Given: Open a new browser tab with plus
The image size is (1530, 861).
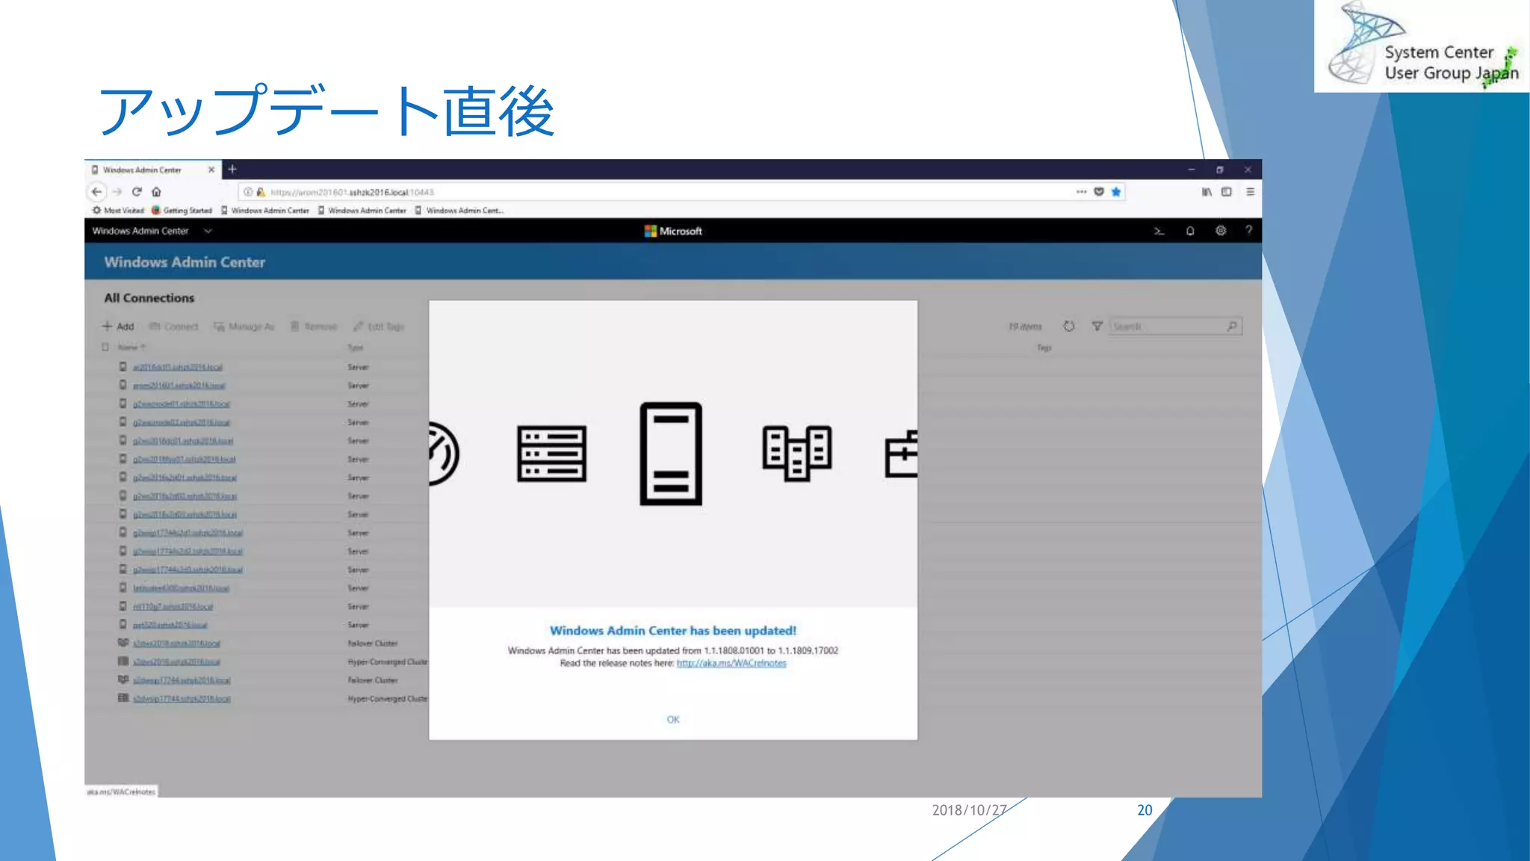Looking at the screenshot, I should point(232,170).
